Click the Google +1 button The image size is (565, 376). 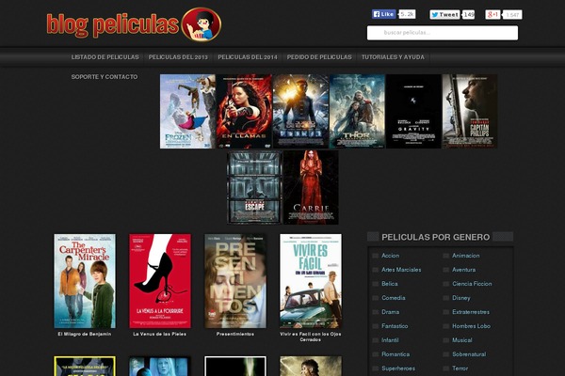pyautogui.click(x=492, y=14)
